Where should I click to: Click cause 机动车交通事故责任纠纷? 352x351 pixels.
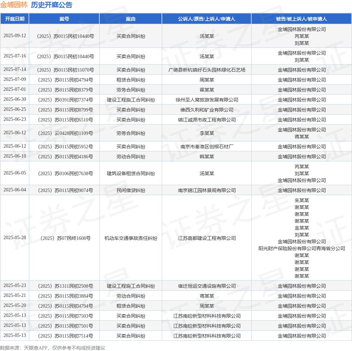(131, 238)
